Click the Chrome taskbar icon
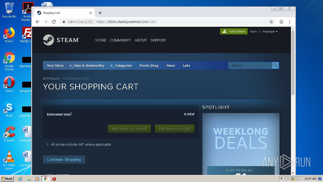323x182 pixels. (x=46, y=179)
